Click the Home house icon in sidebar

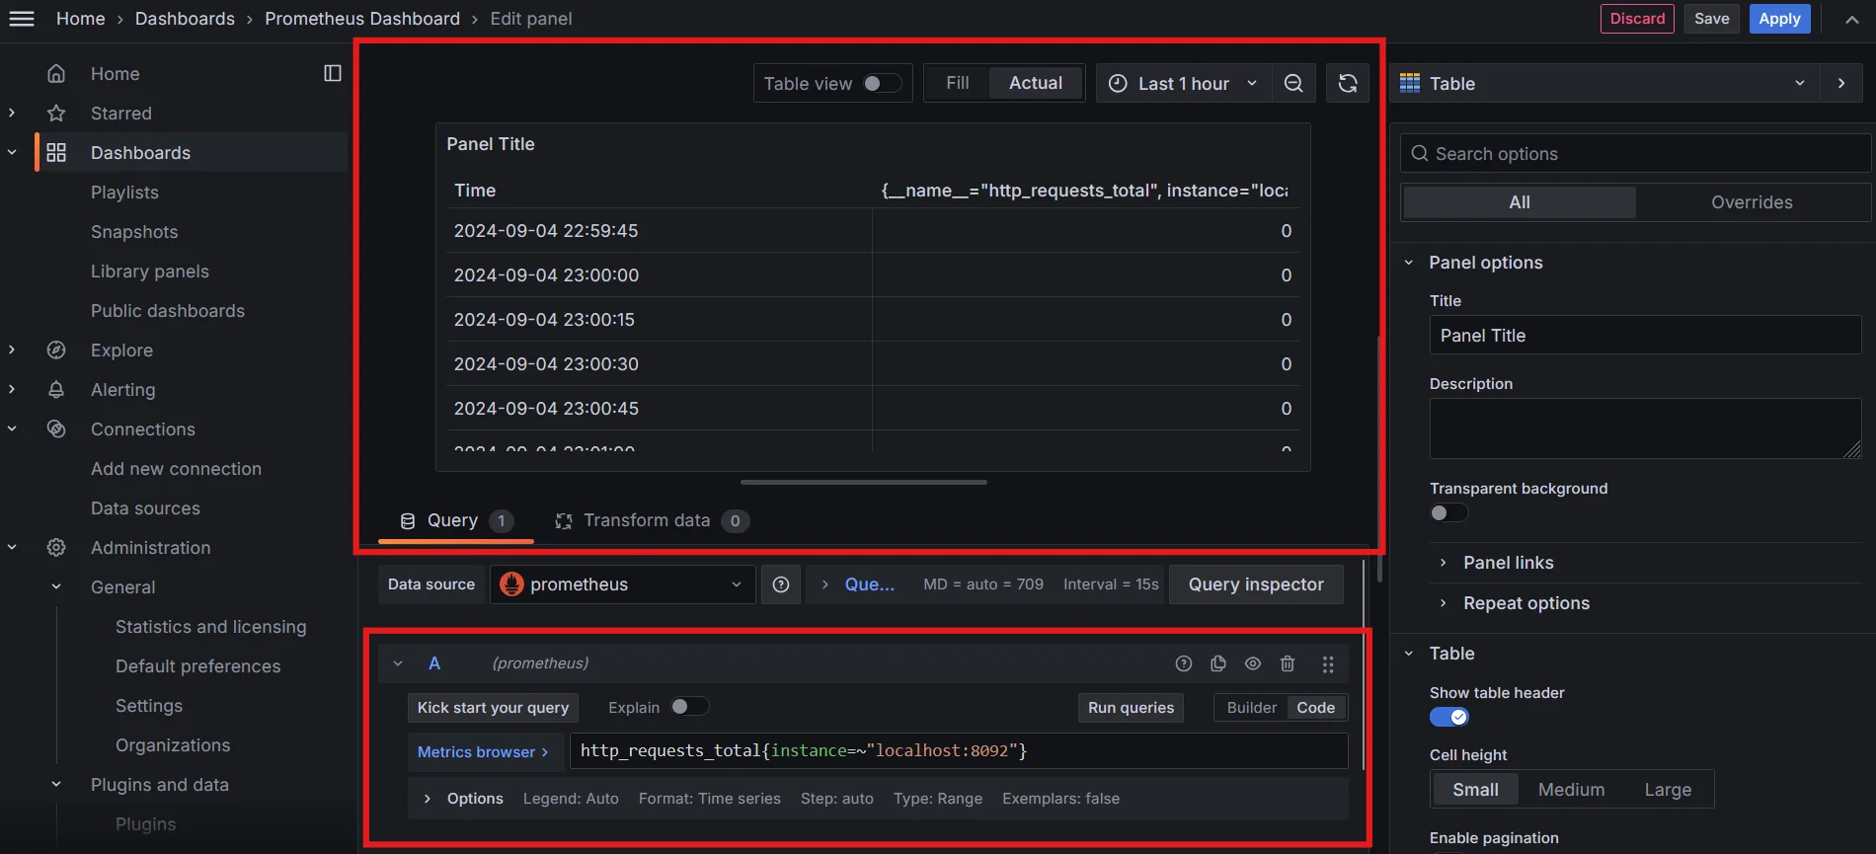[56, 74]
